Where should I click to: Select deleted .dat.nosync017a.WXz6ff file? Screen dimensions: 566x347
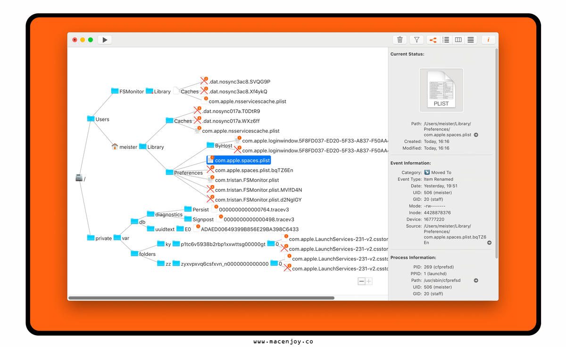227,121
